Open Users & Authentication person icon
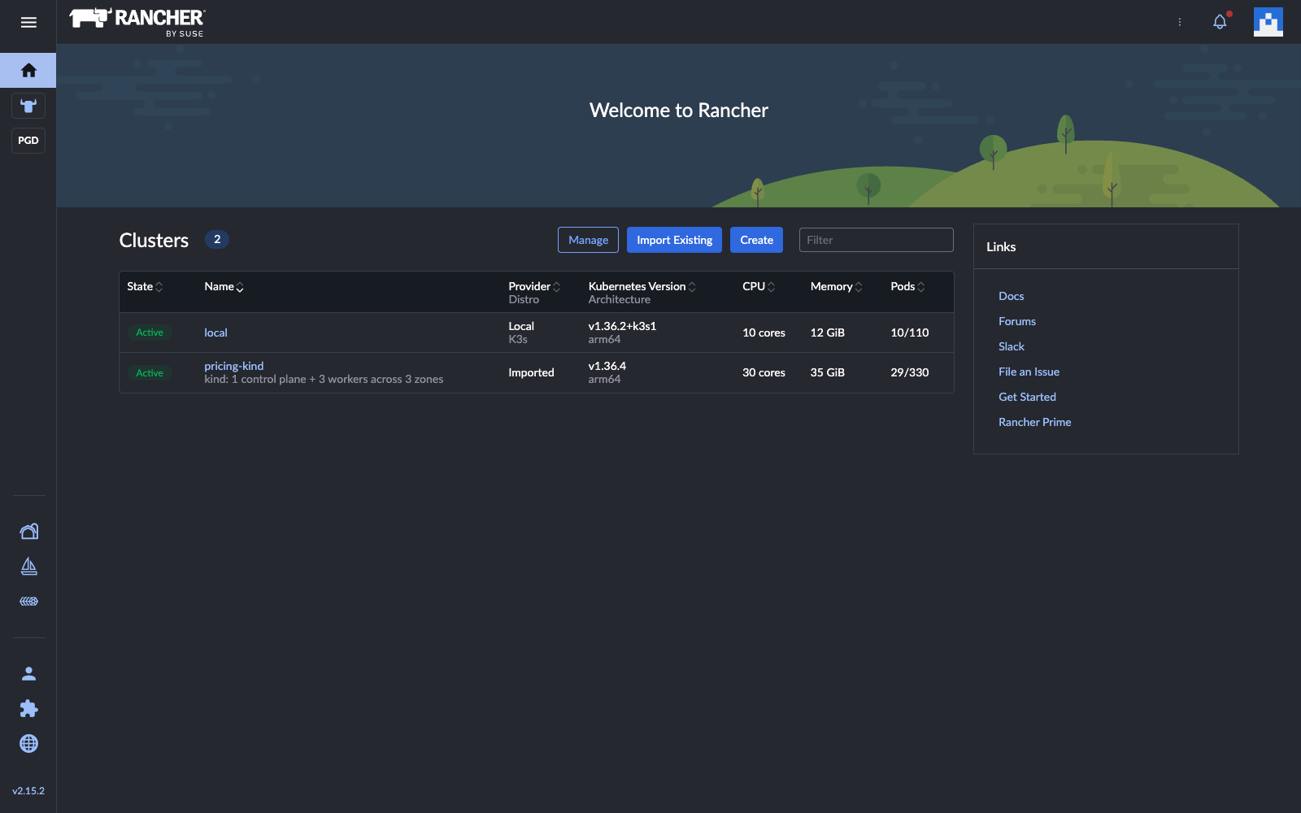 tap(28, 673)
